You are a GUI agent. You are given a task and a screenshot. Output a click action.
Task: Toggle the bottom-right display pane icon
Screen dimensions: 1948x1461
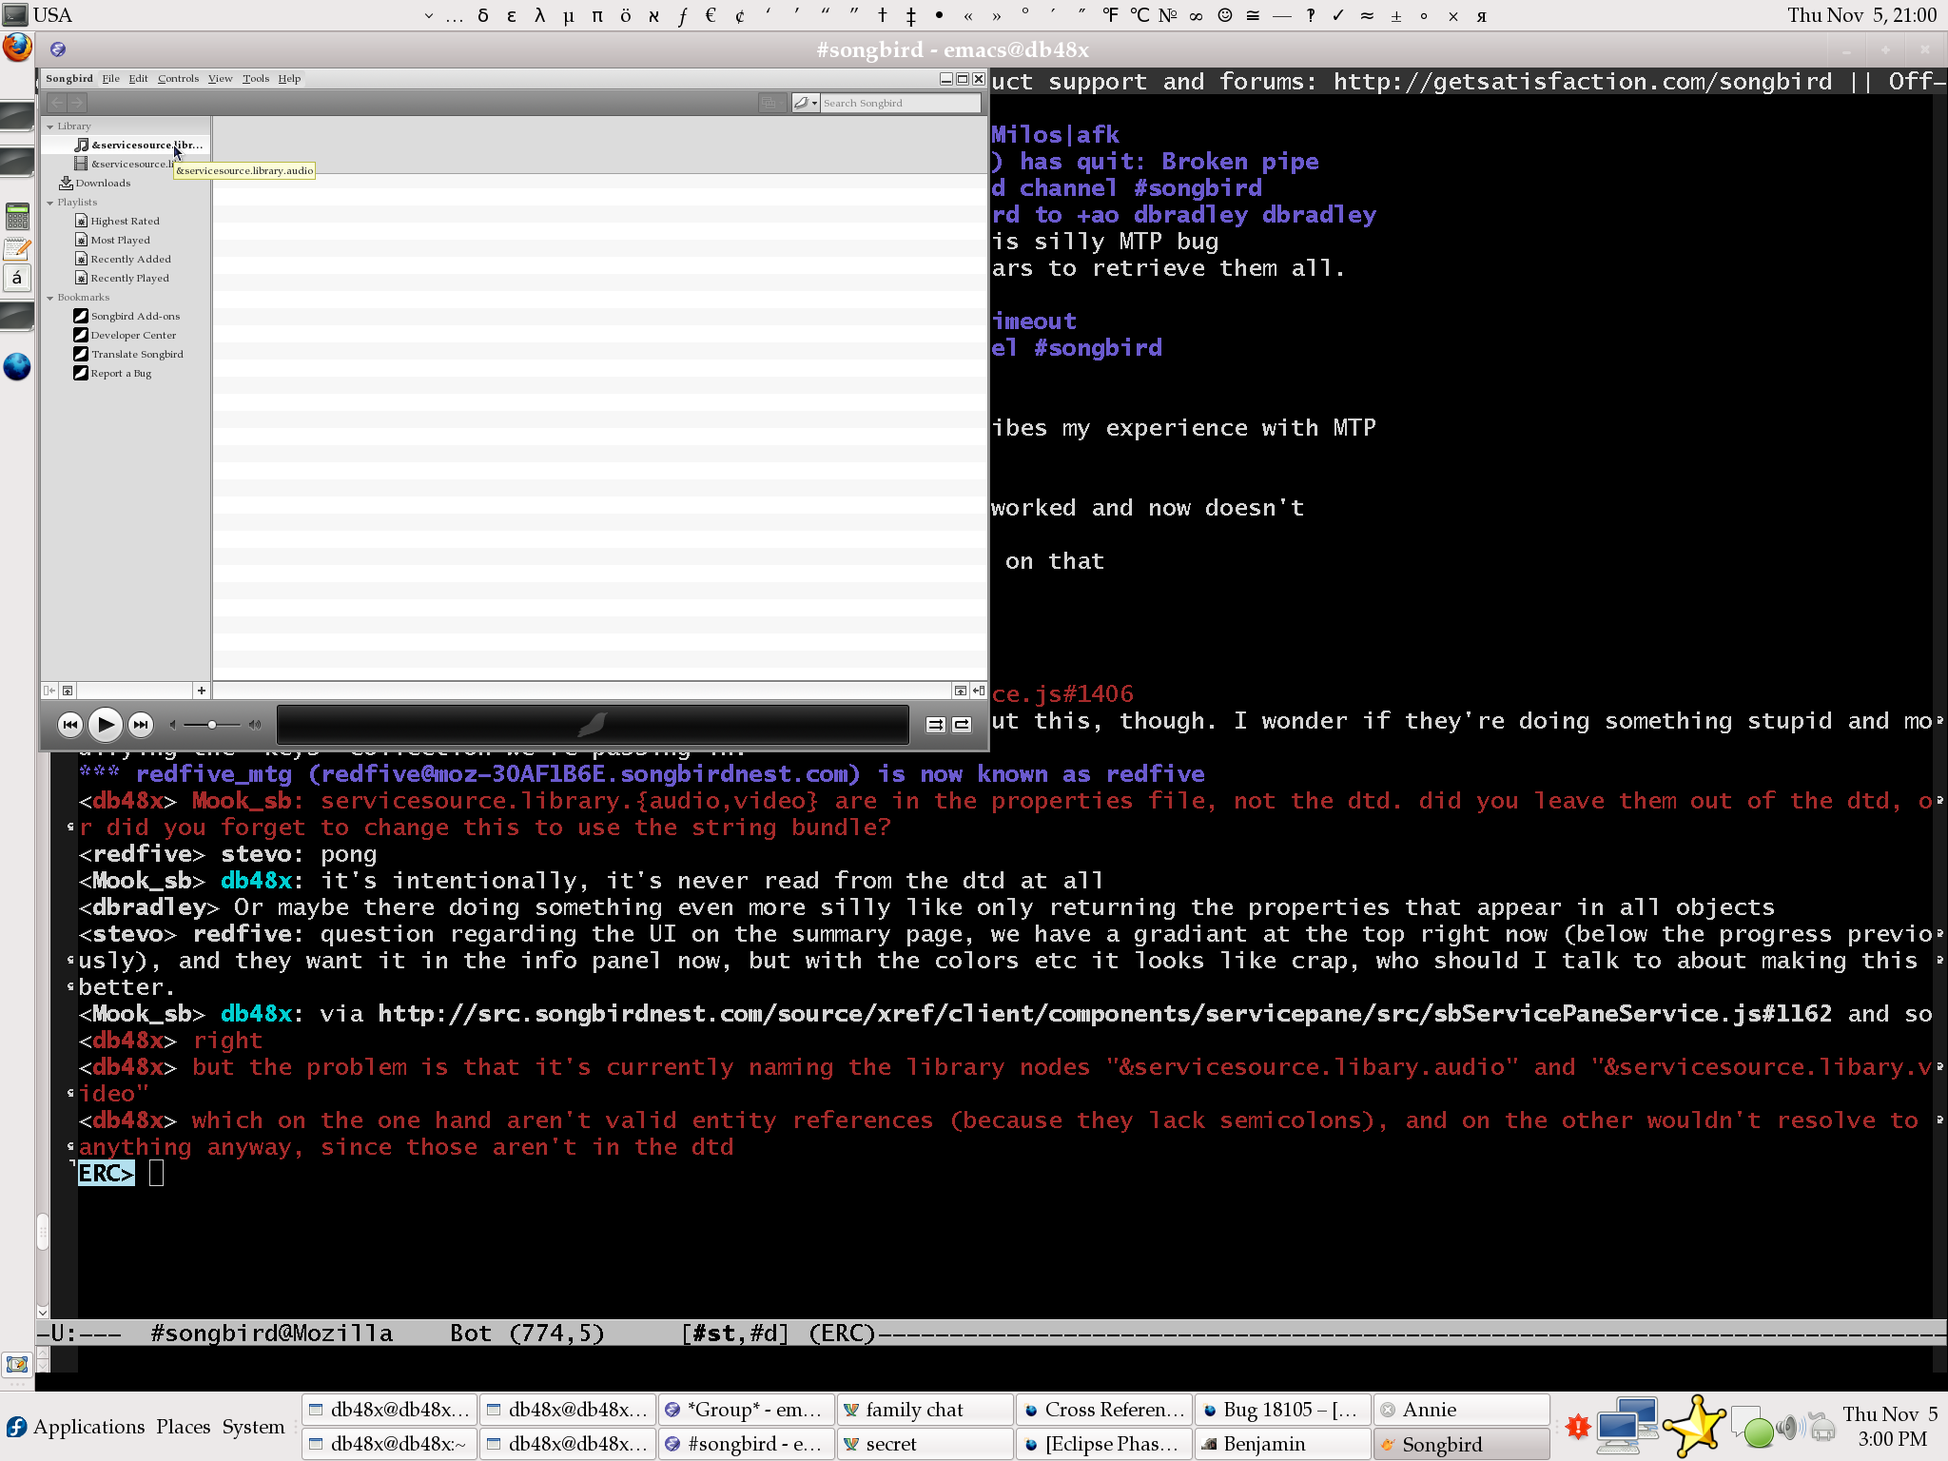pyautogui.click(x=961, y=691)
